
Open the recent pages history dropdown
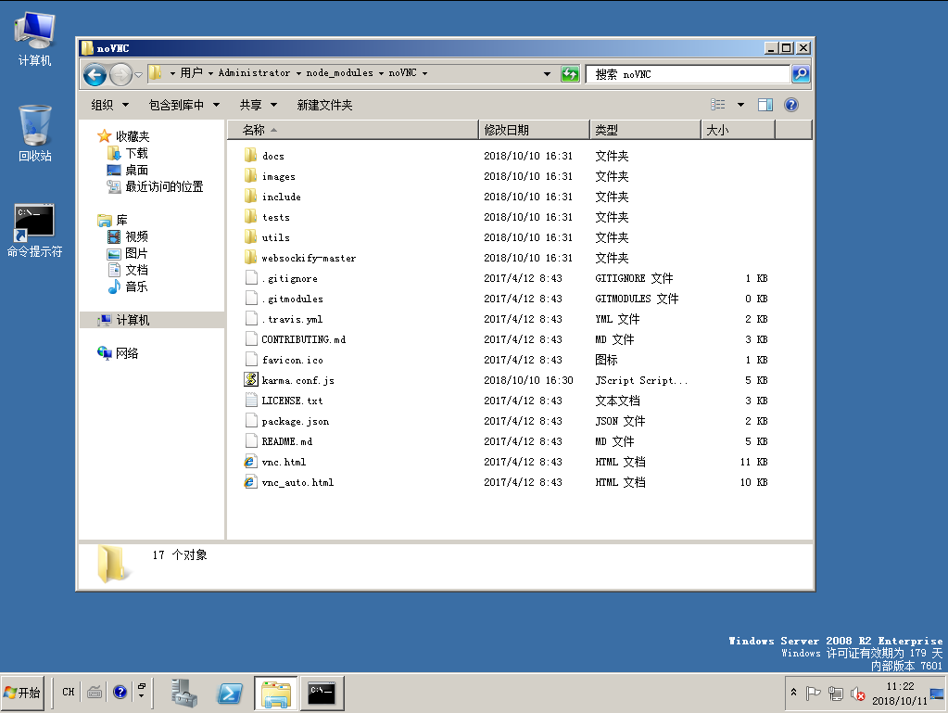tap(138, 74)
